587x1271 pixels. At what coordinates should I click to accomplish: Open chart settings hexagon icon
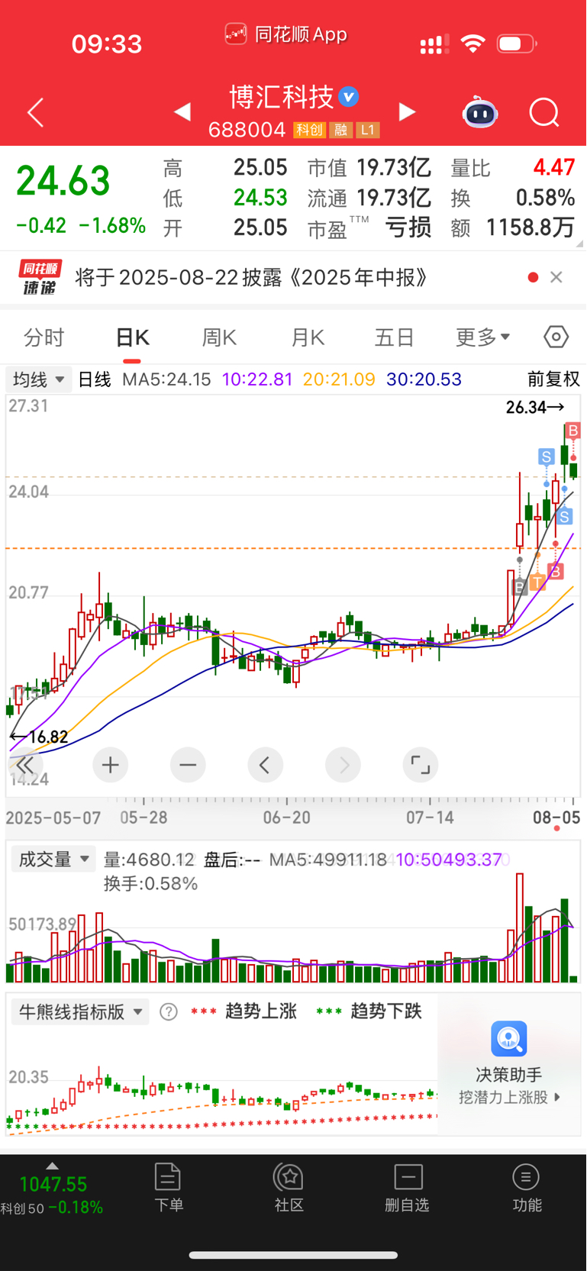556,337
